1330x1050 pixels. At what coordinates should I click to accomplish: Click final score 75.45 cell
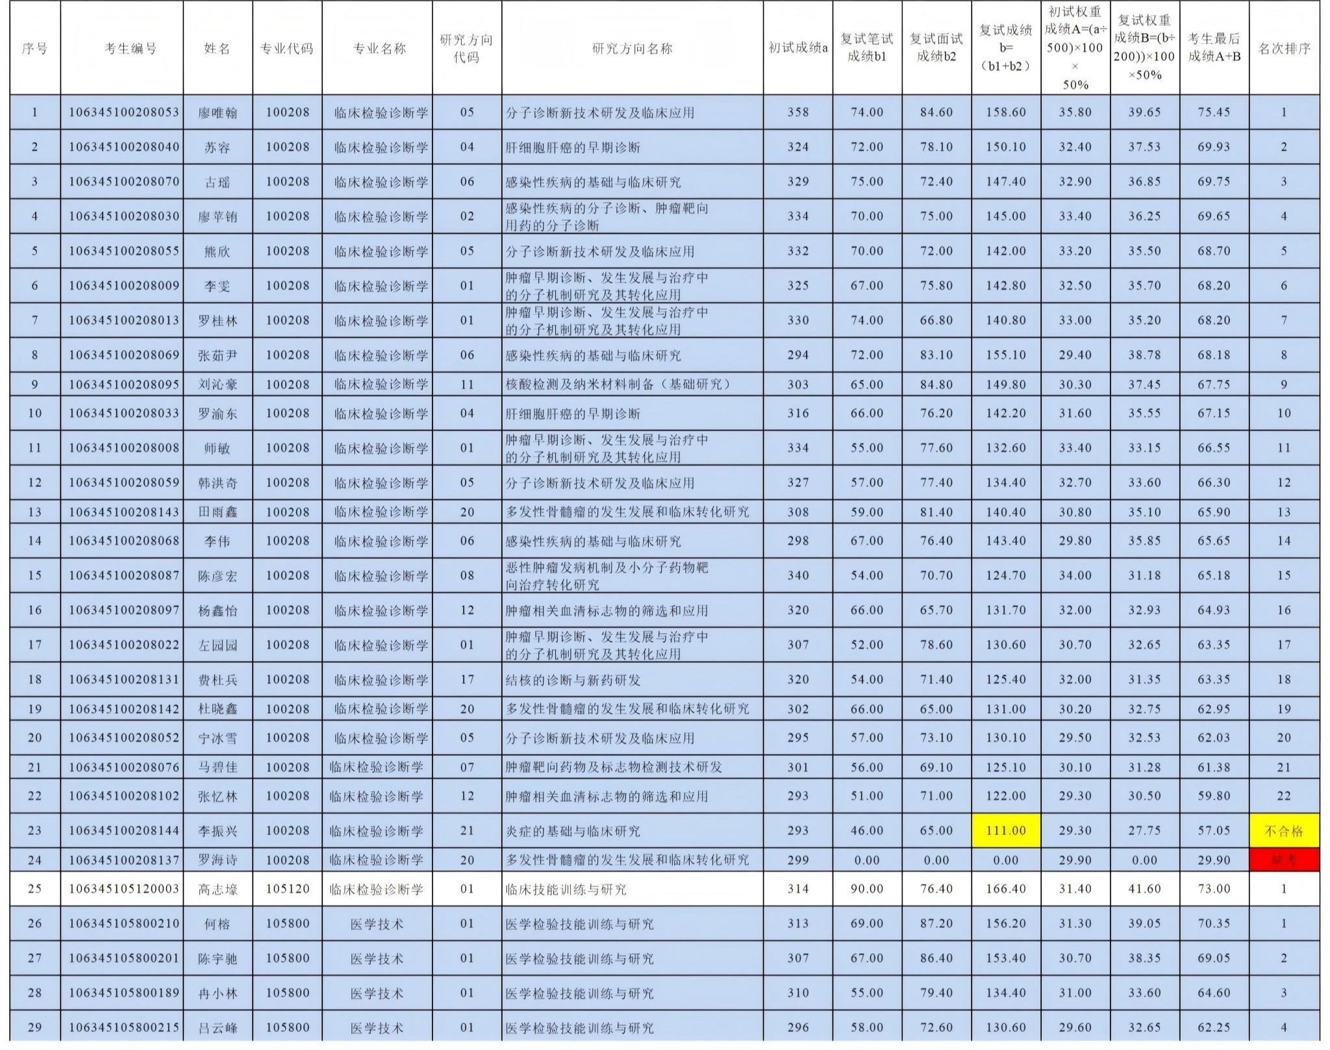click(x=1214, y=112)
